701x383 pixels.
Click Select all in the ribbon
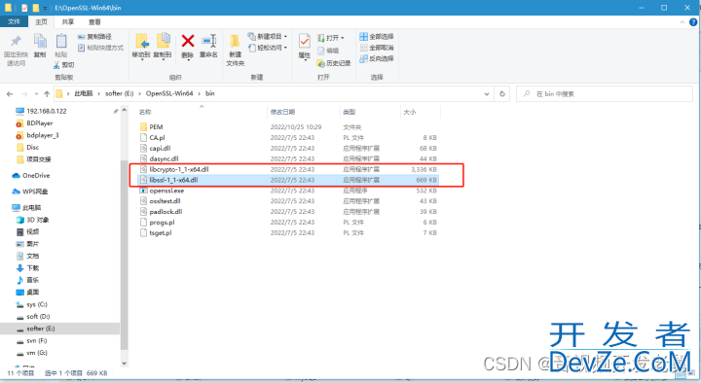click(377, 37)
